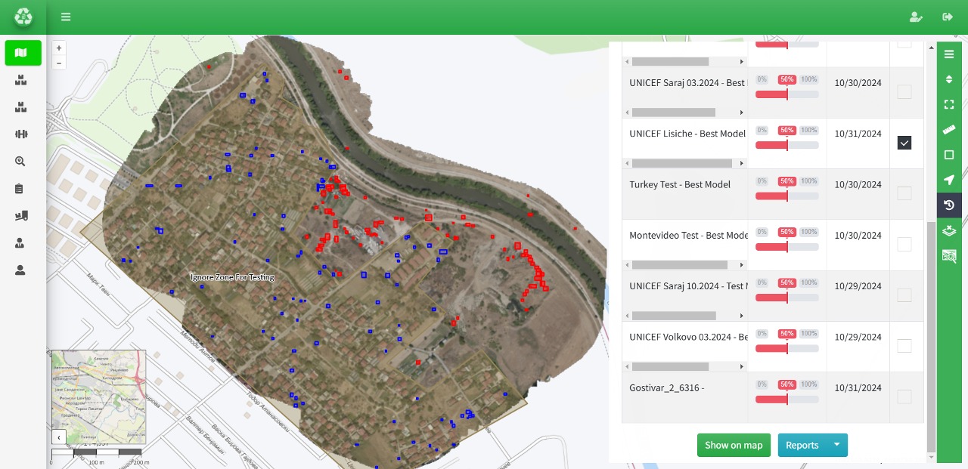968x469 pixels.
Task: Click right arrow of Saraj 03.2024 row scrollbar
Action: click(x=742, y=113)
